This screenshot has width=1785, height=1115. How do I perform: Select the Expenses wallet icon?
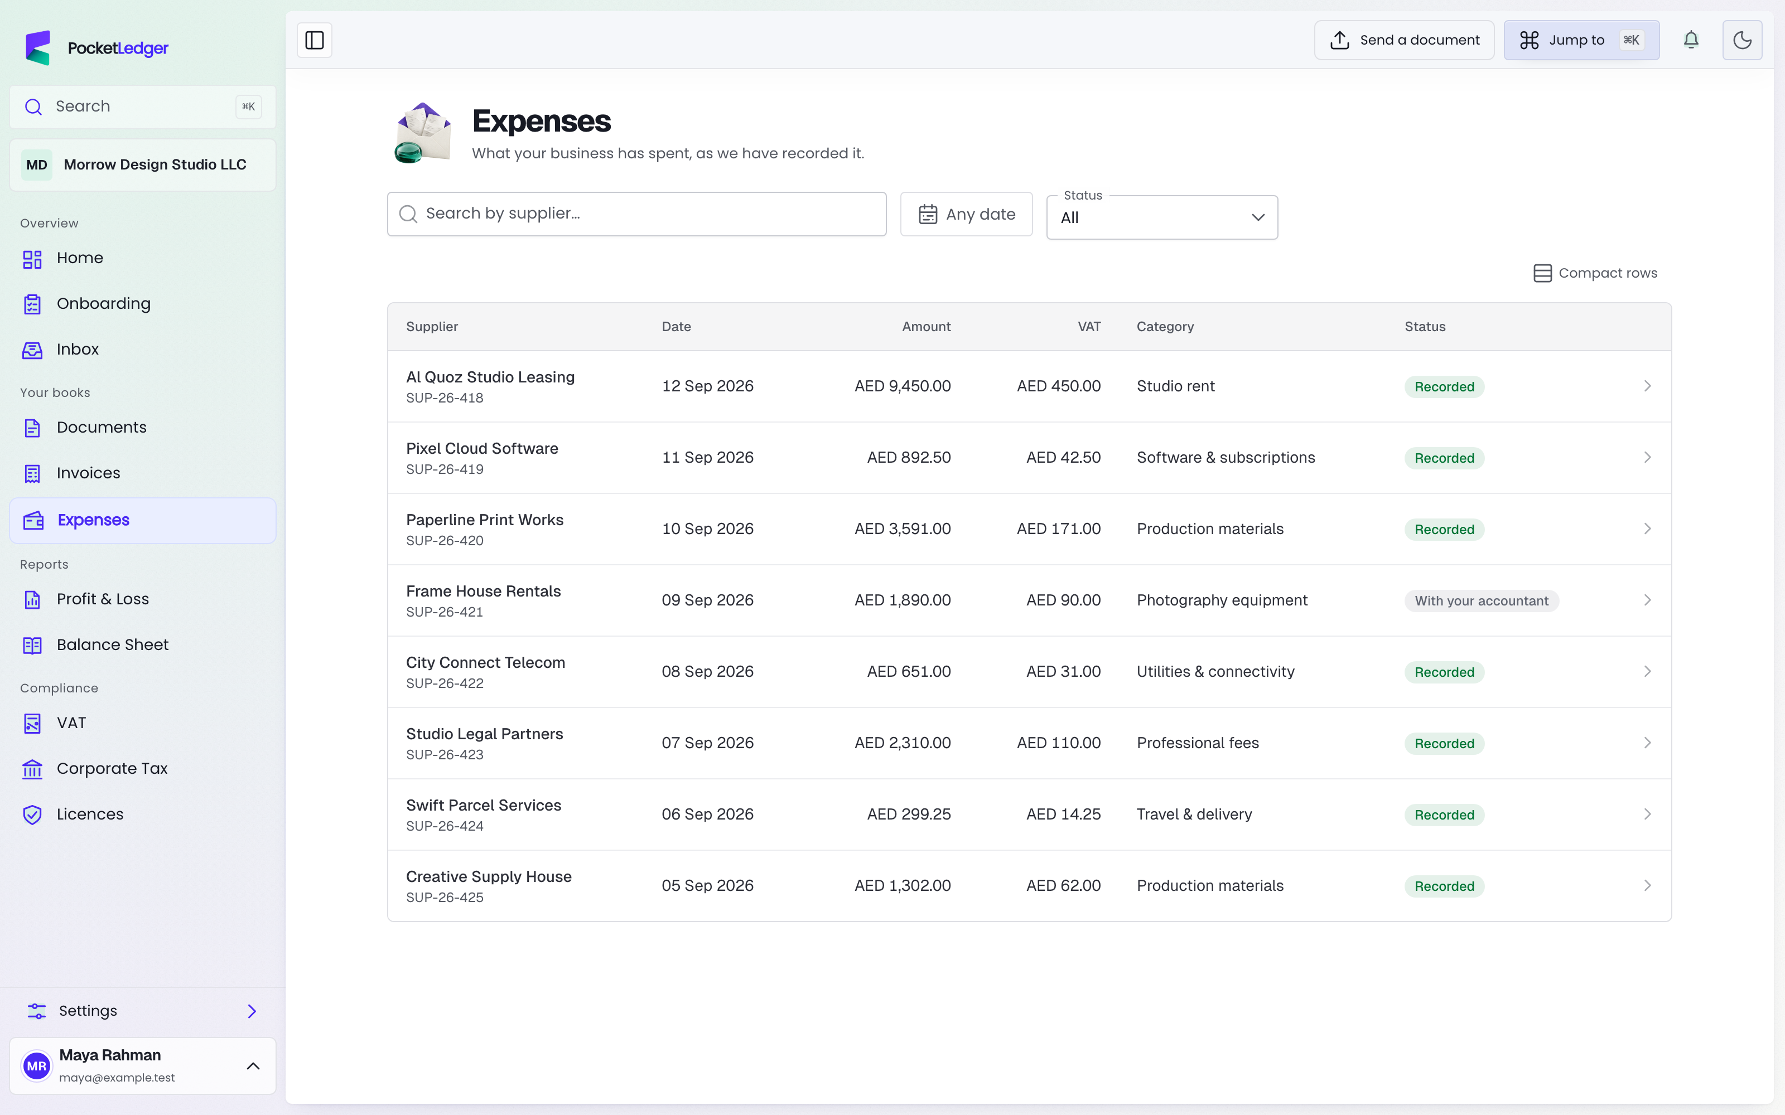tap(33, 521)
